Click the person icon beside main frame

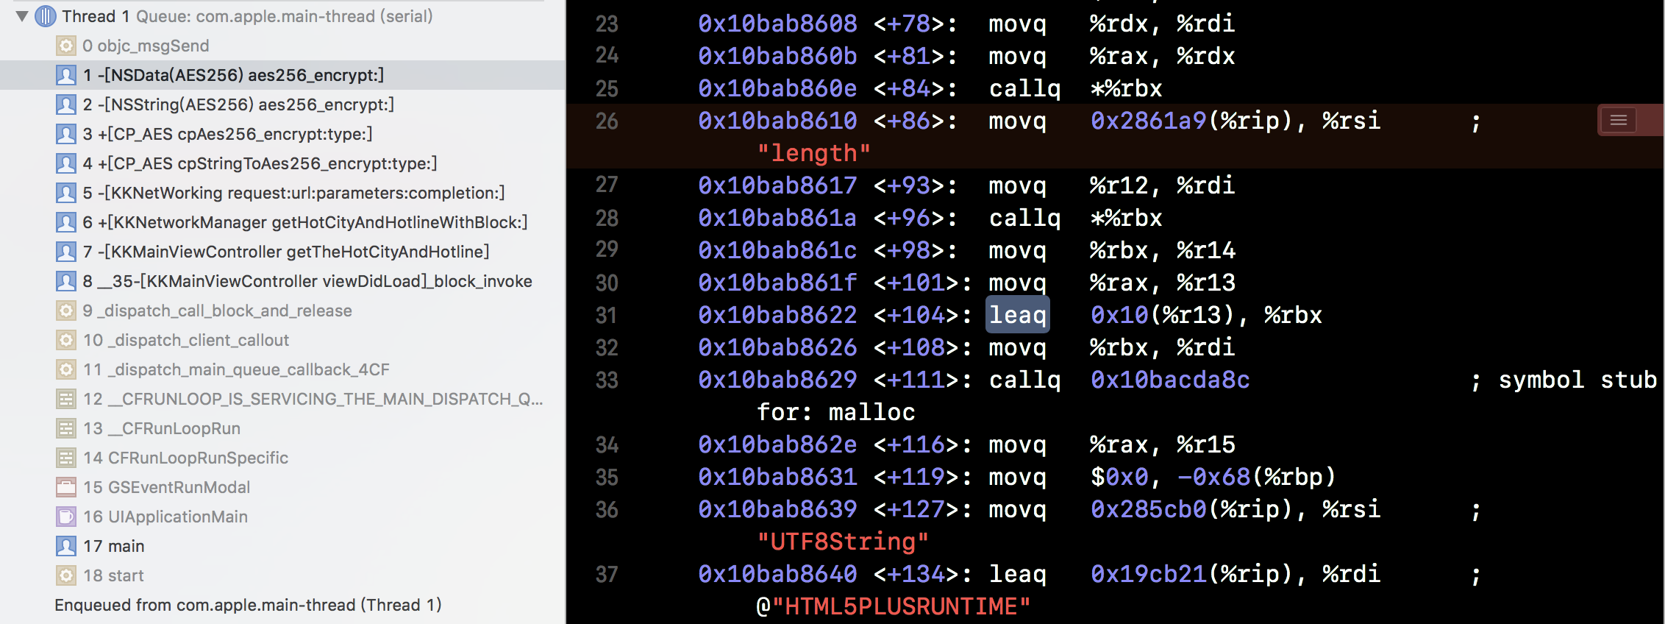point(66,546)
